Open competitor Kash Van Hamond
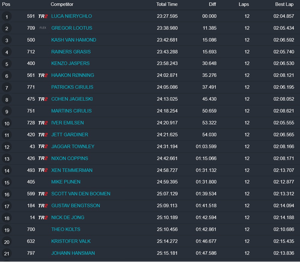 point(73,40)
